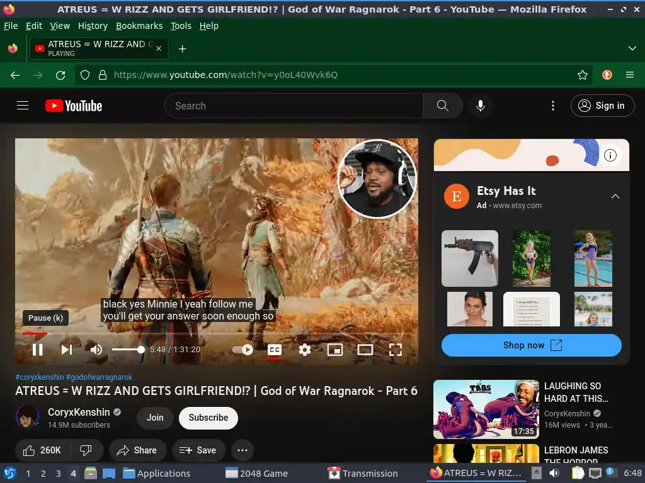The height and width of the screenshot is (483, 645).
Task: Go to YouTube home via logo
Action: point(74,106)
